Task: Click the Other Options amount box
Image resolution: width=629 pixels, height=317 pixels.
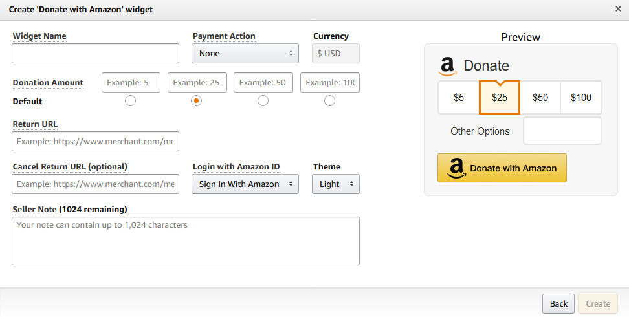Action: tap(562, 131)
